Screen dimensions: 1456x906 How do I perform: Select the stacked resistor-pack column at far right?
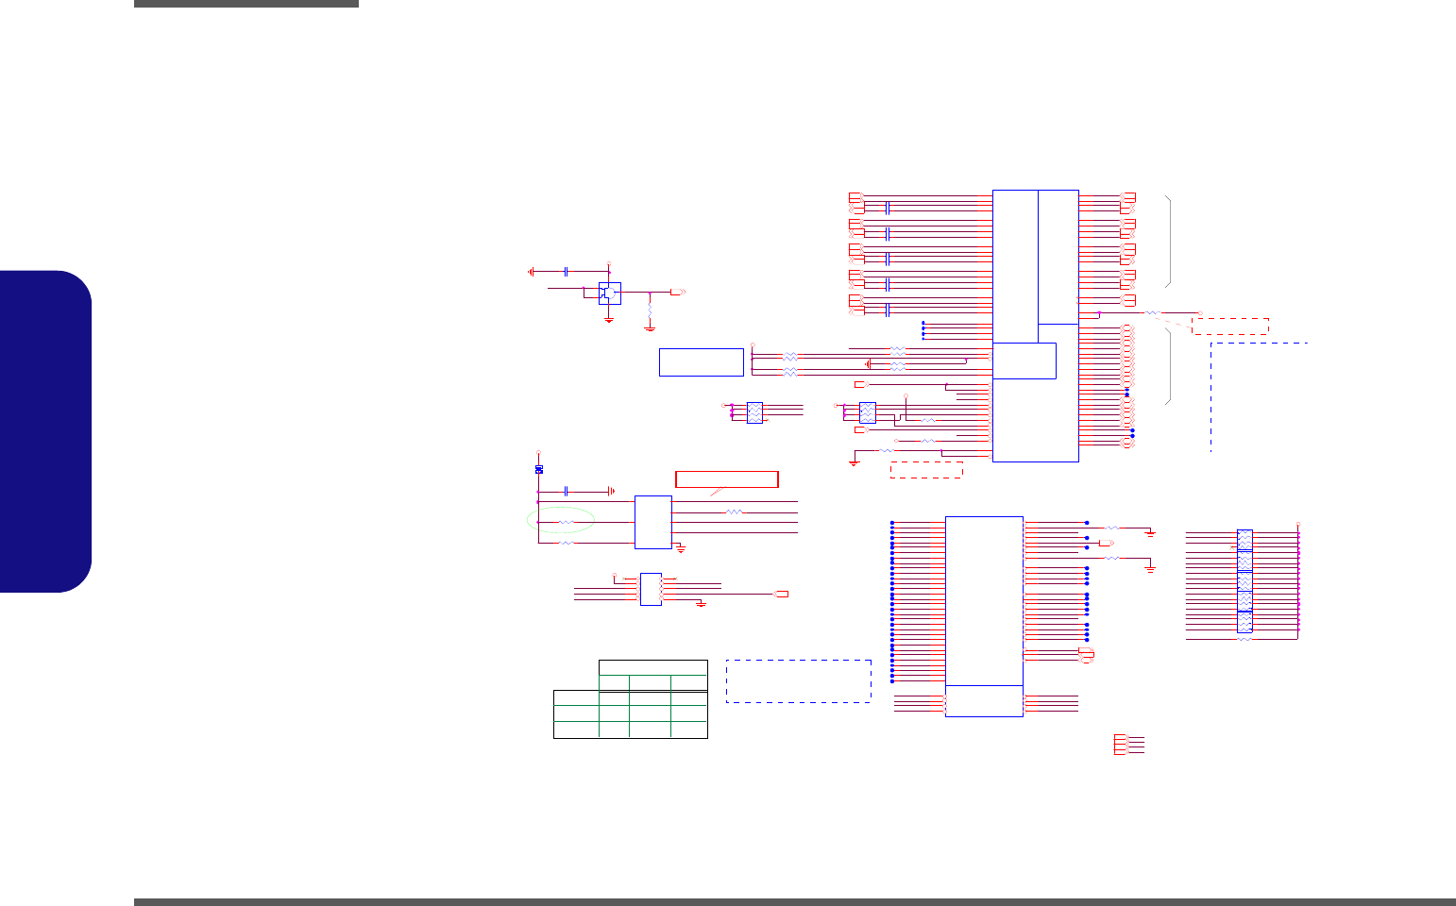click(x=1244, y=580)
